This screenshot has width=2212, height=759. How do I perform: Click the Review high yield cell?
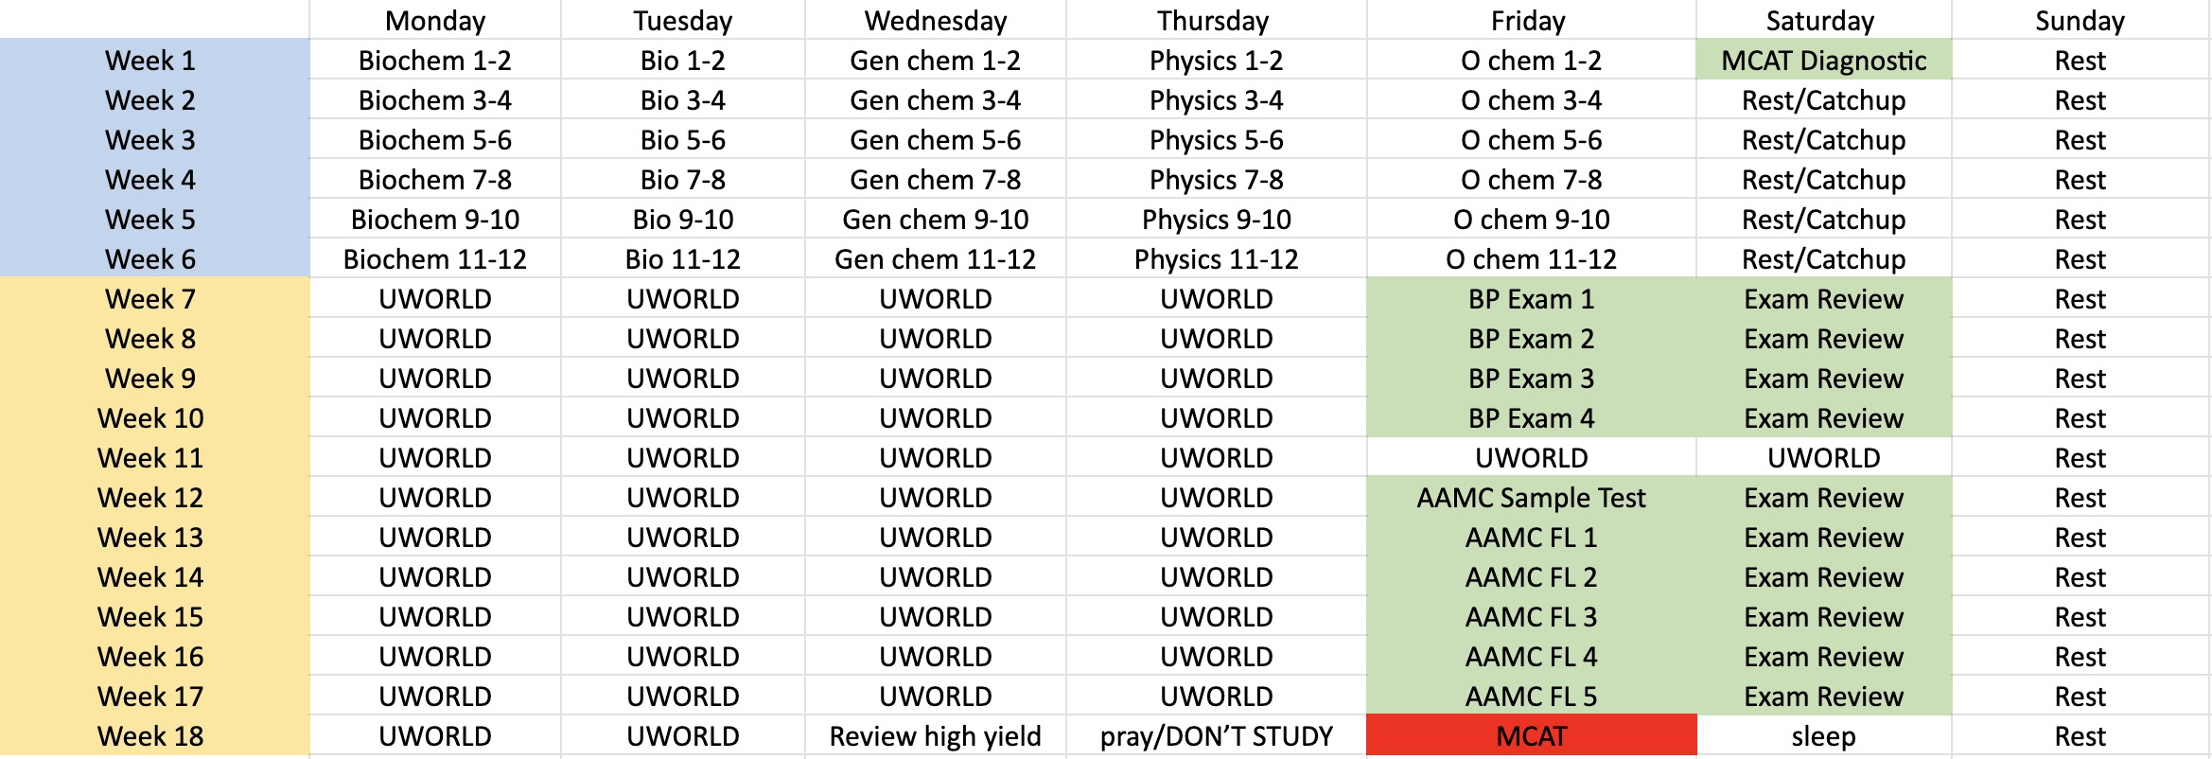[935, 735]
